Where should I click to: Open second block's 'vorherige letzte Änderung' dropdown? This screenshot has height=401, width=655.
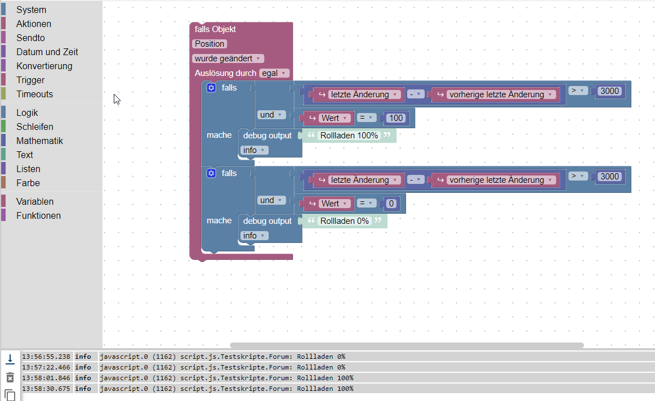(501, 181)
